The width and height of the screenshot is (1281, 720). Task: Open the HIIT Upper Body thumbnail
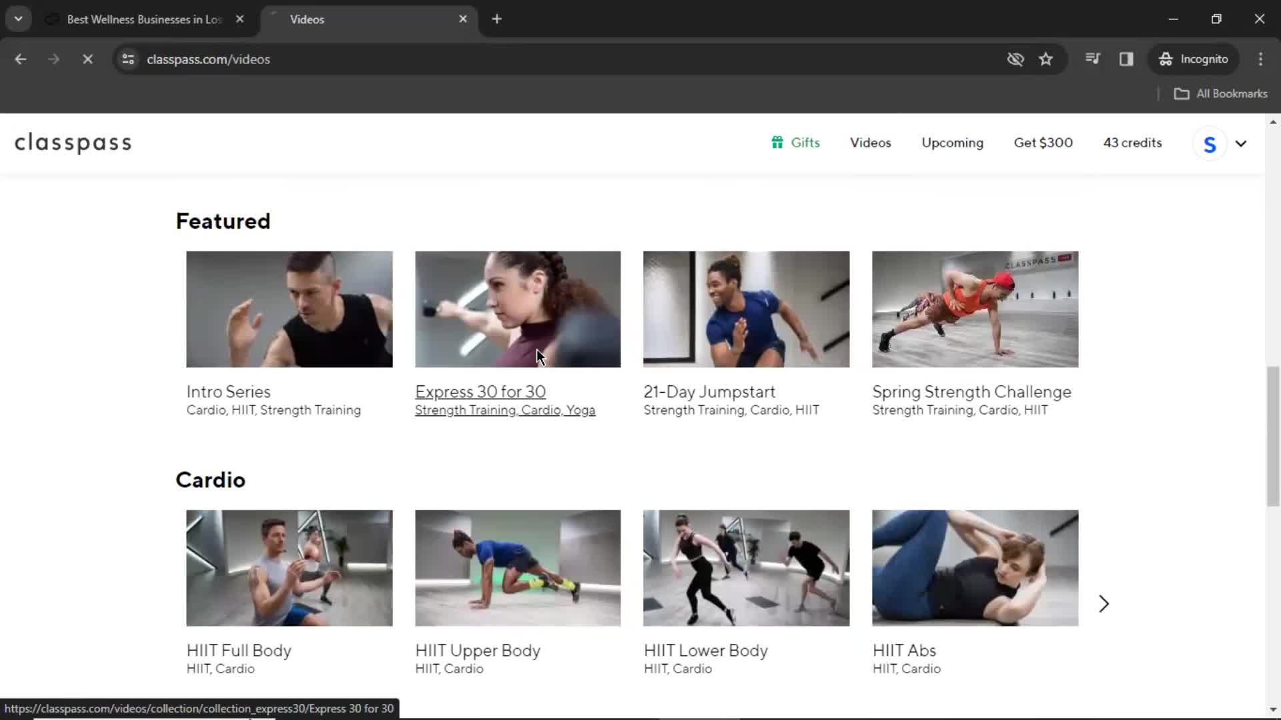(518, 568)
